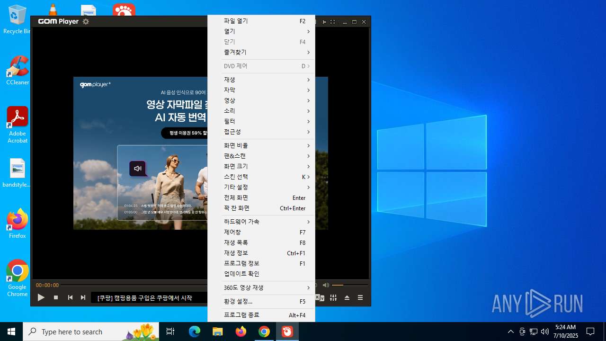The height and width of the screenshot is (341, 606).
Task: Mute the GOM Player volume speaker icon
Action: coord(326,285)
